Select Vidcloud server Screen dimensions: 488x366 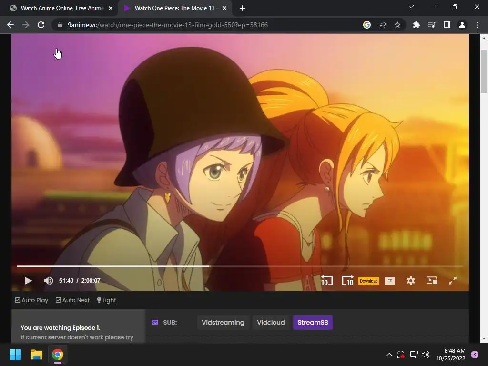(271, 323)
